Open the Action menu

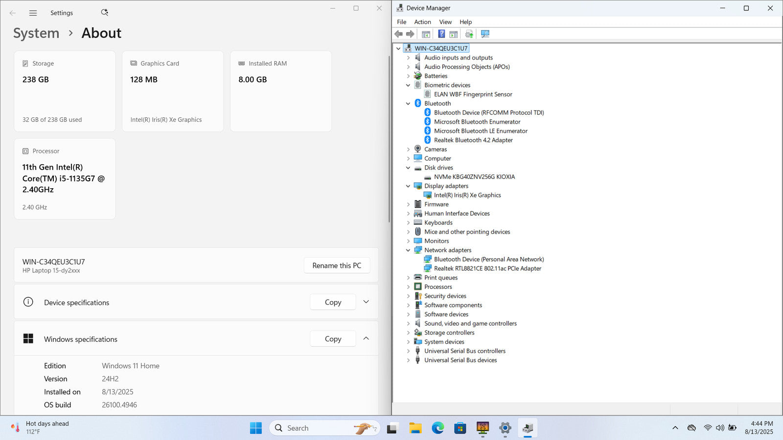pos(422,22)
